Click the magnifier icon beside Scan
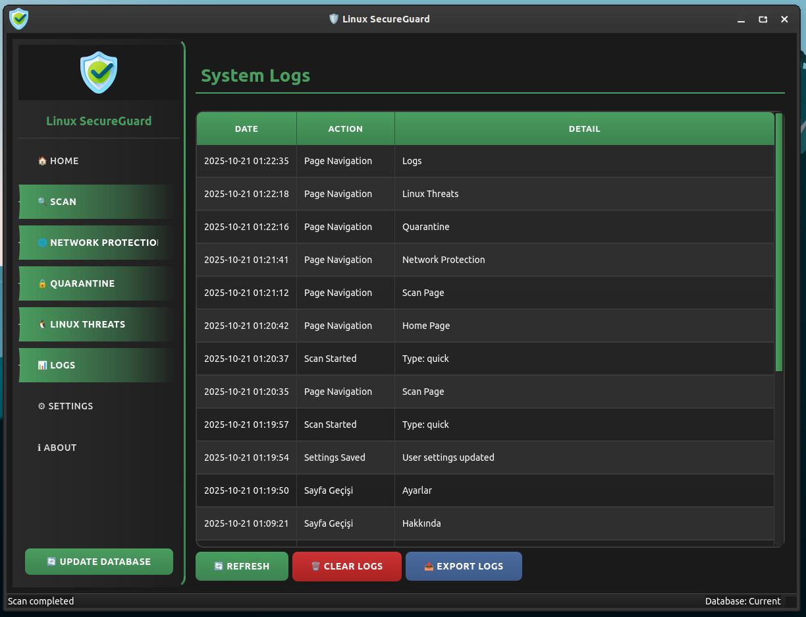This screenshot has width=806, height=617. tap(42, 202)
